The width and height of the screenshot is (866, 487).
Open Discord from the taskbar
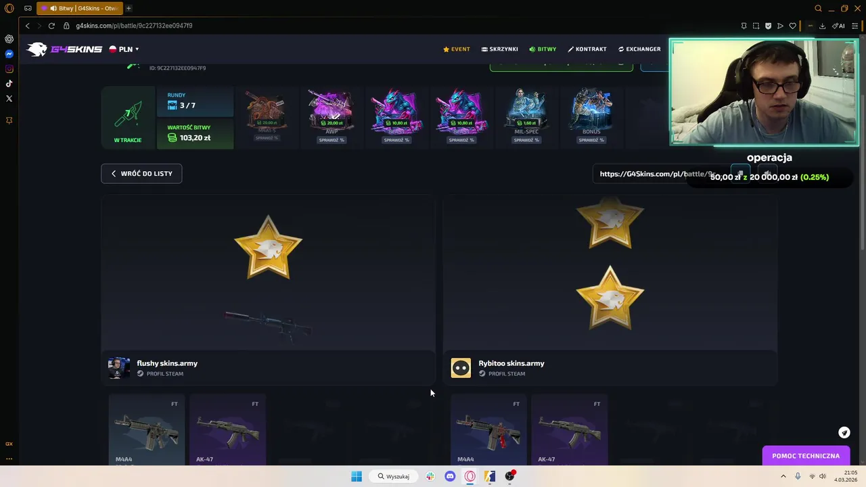450,476
